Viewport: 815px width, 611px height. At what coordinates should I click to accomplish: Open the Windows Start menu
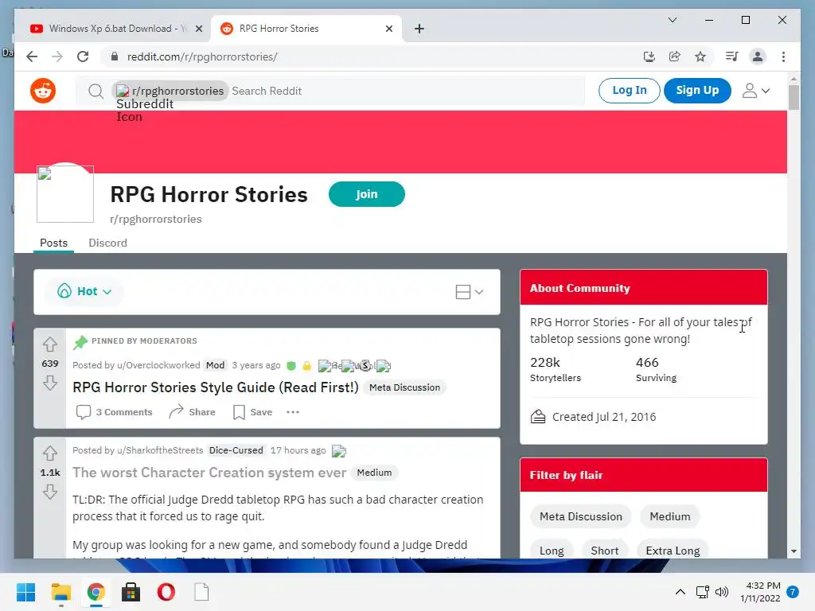(x=25, y=592)
